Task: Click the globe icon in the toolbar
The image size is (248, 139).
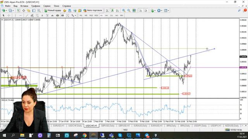Action: [x=75, y=10]
